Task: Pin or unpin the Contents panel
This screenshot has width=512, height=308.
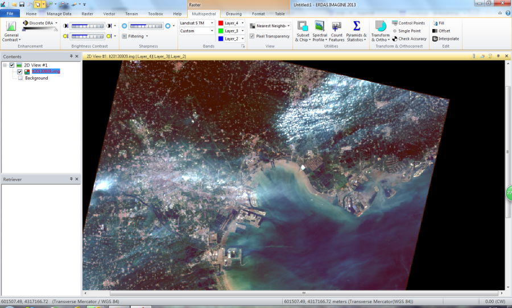Action: pyautogui.click(x=71, y=56)
